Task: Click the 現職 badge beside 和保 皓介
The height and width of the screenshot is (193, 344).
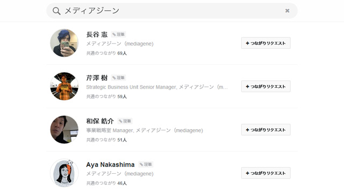Action: pos(125,121)
